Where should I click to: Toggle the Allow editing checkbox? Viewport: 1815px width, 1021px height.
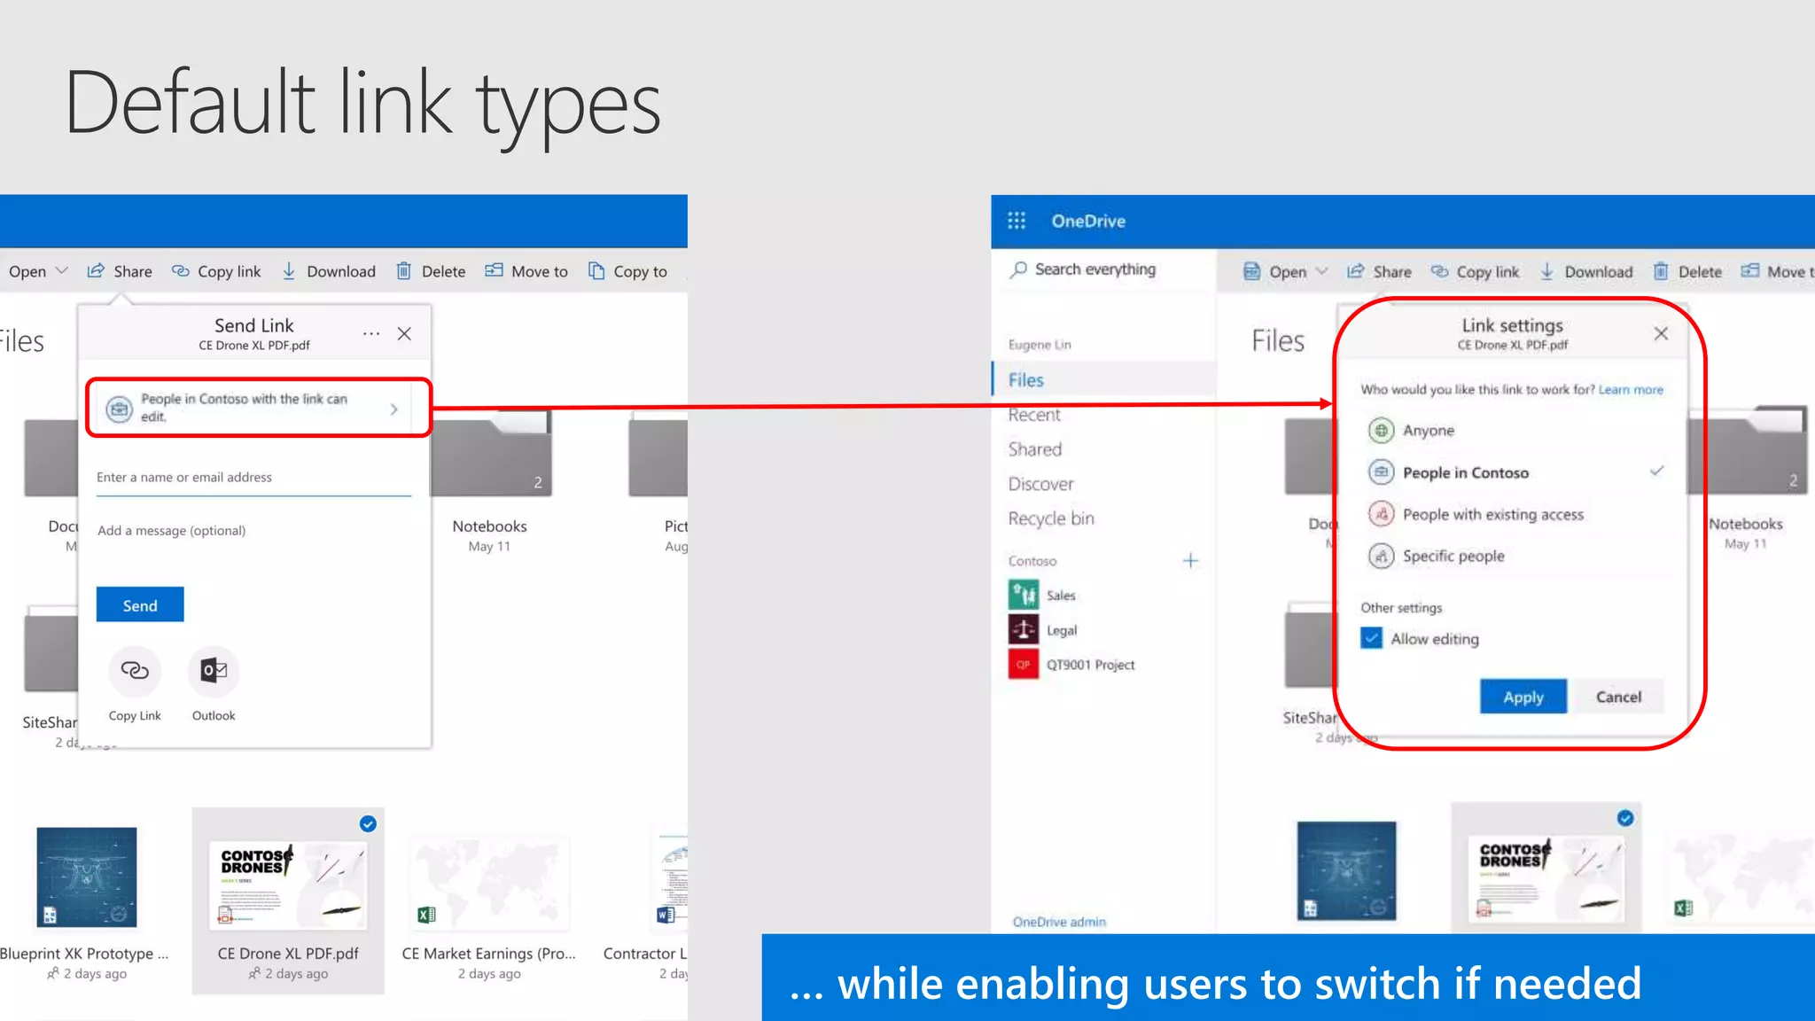point(1371,638)
